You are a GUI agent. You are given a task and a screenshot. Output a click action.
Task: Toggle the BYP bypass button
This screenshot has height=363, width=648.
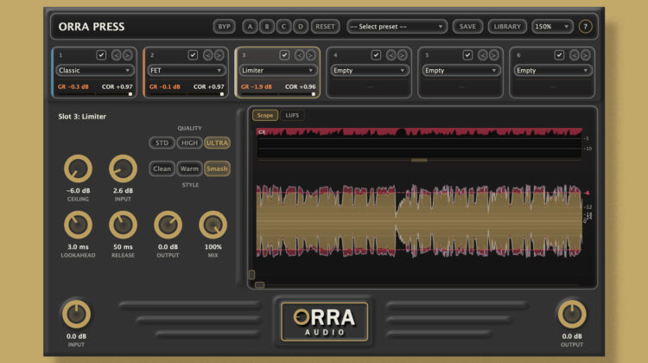pos(224,27)
